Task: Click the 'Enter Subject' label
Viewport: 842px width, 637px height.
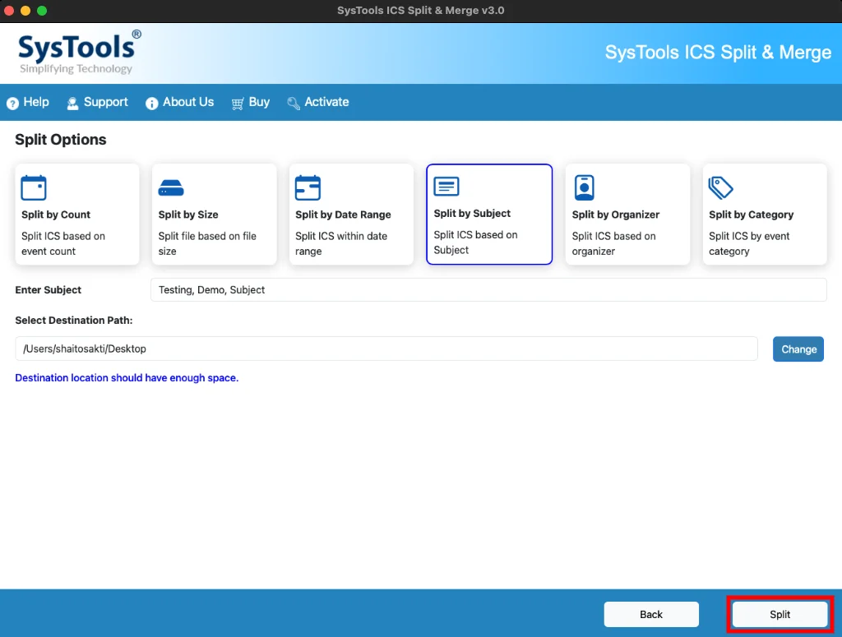Action: coord(49,290)
